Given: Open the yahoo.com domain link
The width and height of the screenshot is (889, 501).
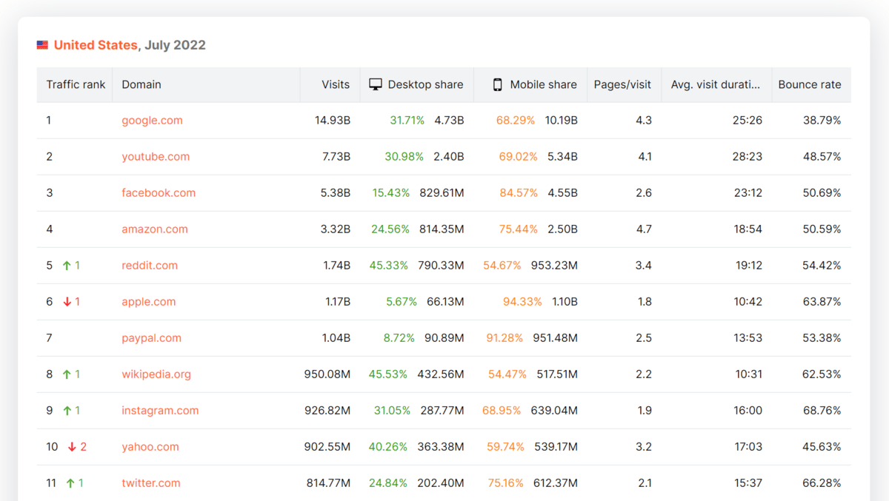Looking at the screenshot, I should (150, 446).
